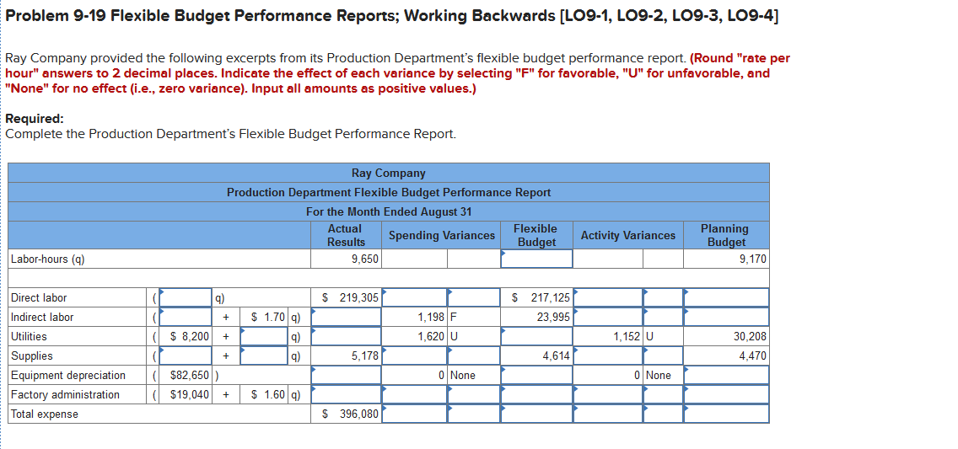Open Factory administration spending variance F/U dropdown

(474, 395)
